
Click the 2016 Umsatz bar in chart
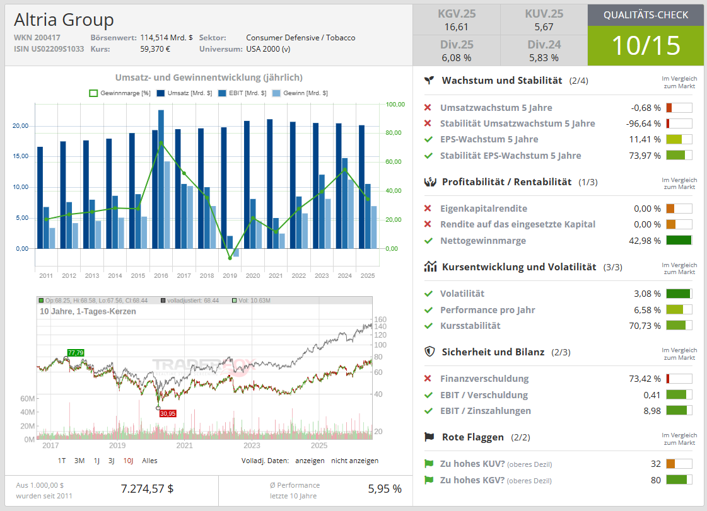tap(155, 189)
